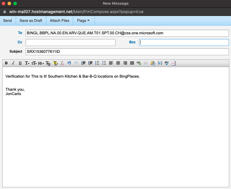This screenshot has width=231, height=189.
Task: Increase paragraph indent
Action: tap(90, 63)
